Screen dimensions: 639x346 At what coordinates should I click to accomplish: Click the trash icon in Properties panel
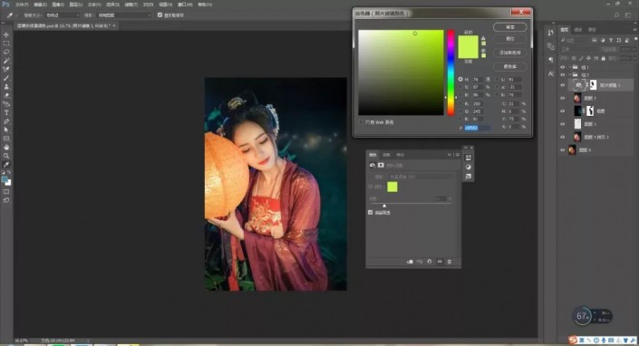click(x=450, y=262)
